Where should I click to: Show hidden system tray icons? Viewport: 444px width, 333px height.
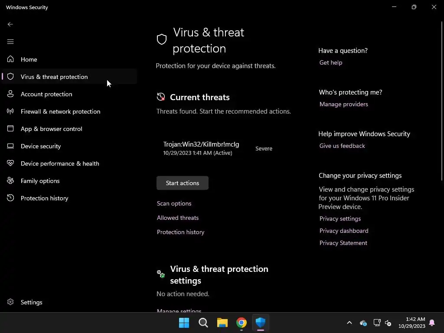click(349, 323)
